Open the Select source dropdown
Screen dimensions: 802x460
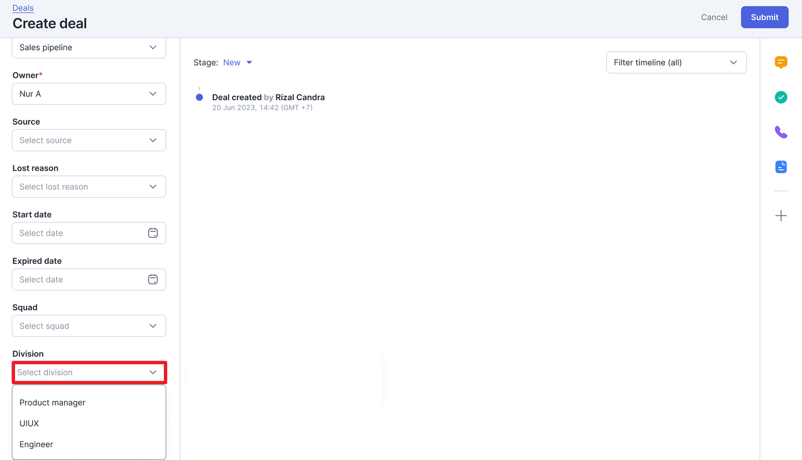(x=89, y=140)
